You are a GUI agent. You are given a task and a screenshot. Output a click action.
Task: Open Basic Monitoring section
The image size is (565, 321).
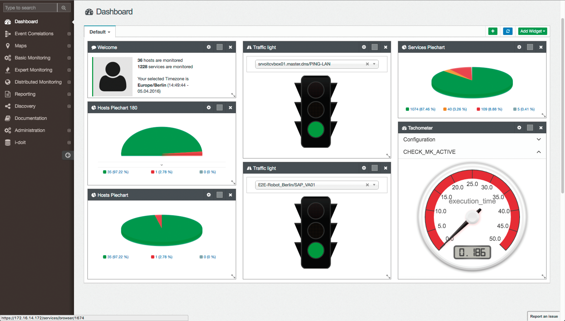[32, 58]
